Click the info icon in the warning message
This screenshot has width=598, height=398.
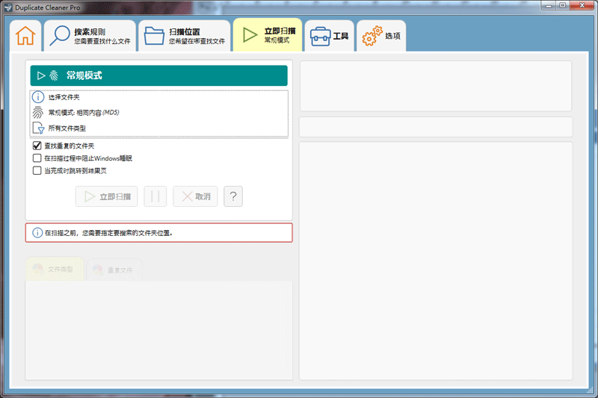(x=37, y=233)
